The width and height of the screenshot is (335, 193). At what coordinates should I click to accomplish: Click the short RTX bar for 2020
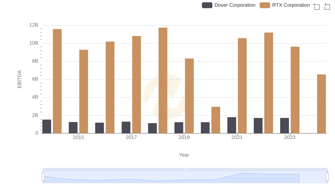pyautogui.click(x=216, y=120)
